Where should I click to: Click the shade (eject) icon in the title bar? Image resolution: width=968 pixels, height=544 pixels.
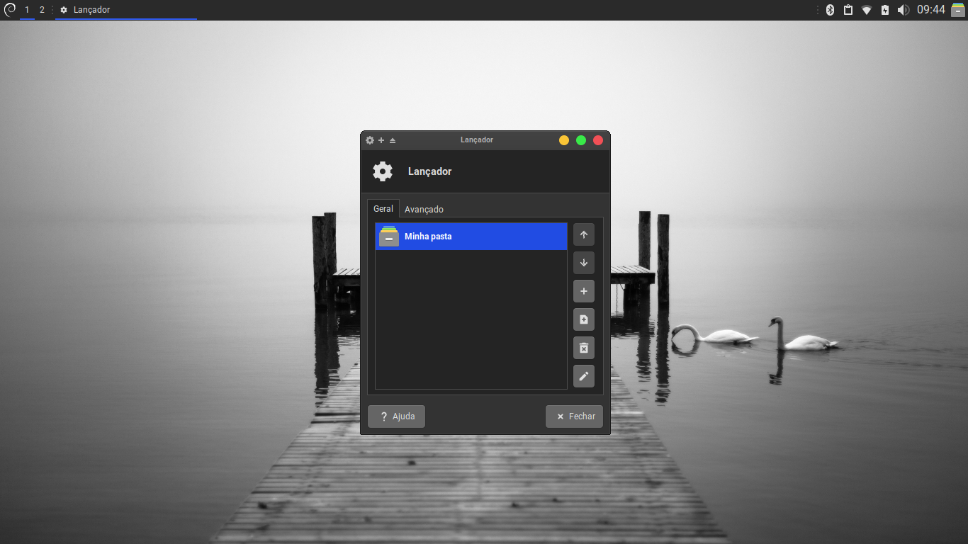(393, 140)
